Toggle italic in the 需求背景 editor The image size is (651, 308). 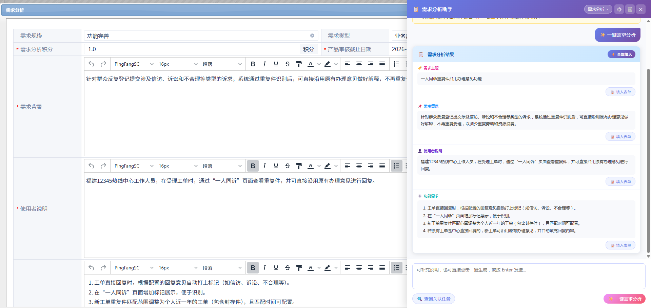pos(264,64)
